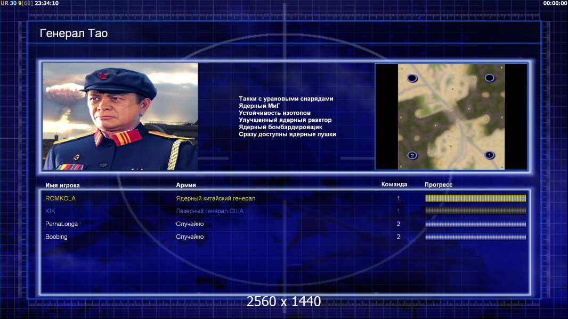568x319 pixels.
Task: Select player name PernaLonga
Action: coord(62,224)
